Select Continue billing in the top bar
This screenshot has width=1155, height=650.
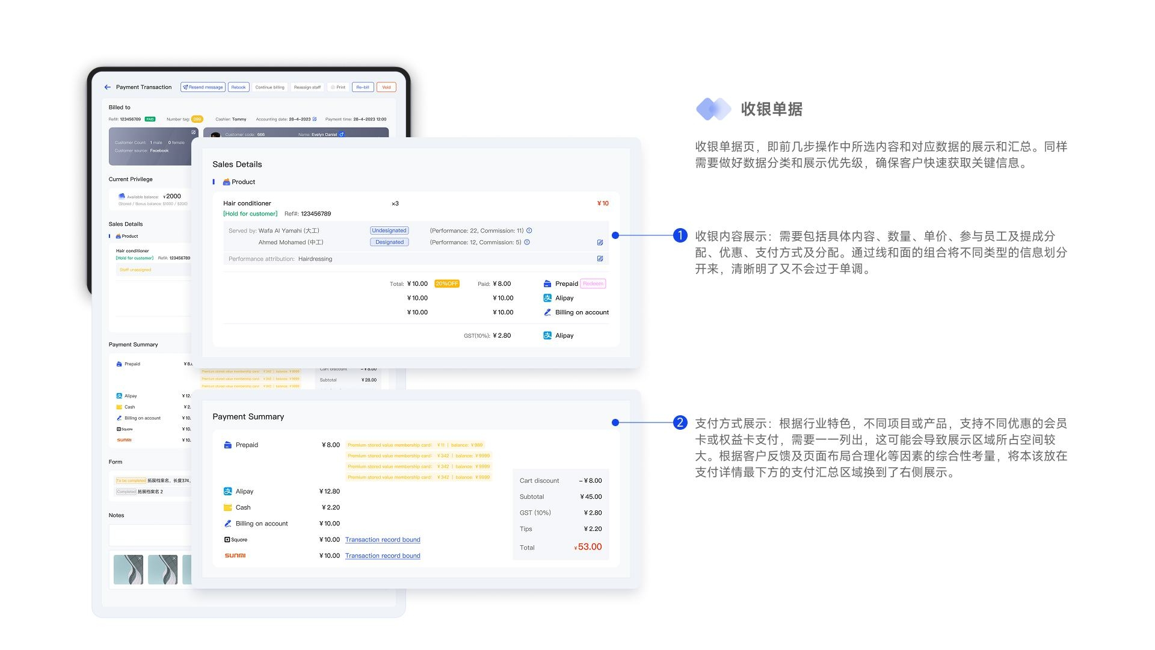point(269,87)
